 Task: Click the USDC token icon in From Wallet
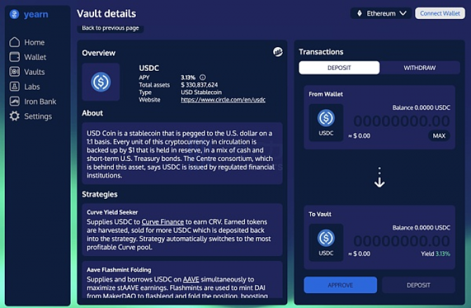point(326,118)
